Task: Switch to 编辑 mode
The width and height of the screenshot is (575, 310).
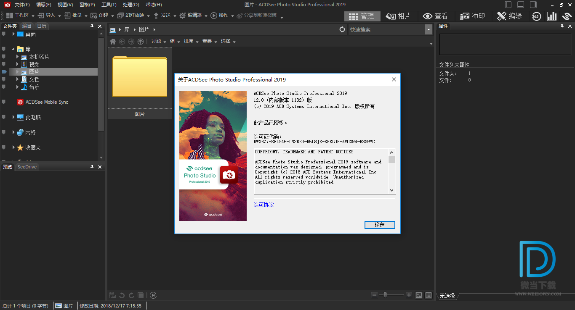Action: pos(510,16)
